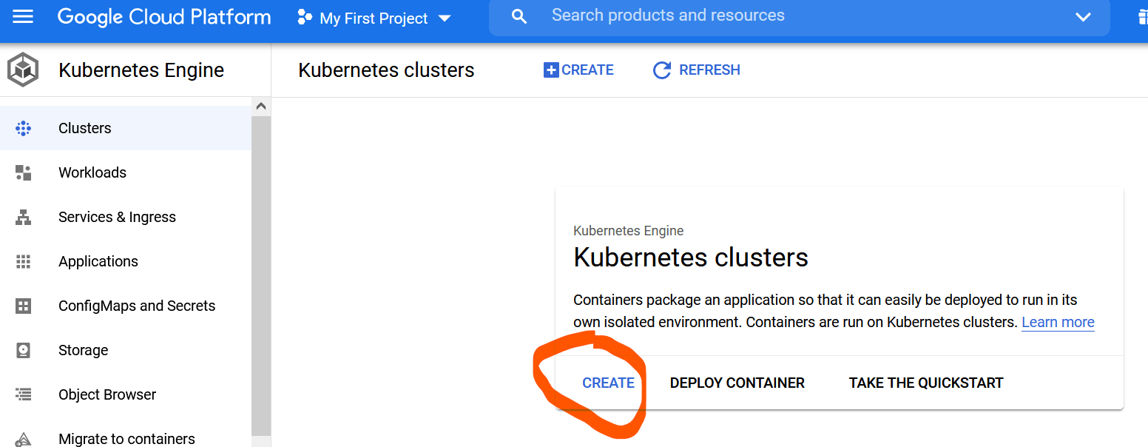Viewport: 1148px width, 447px height.
Task: Click the REFRESH button
Action: pos(696,70)
